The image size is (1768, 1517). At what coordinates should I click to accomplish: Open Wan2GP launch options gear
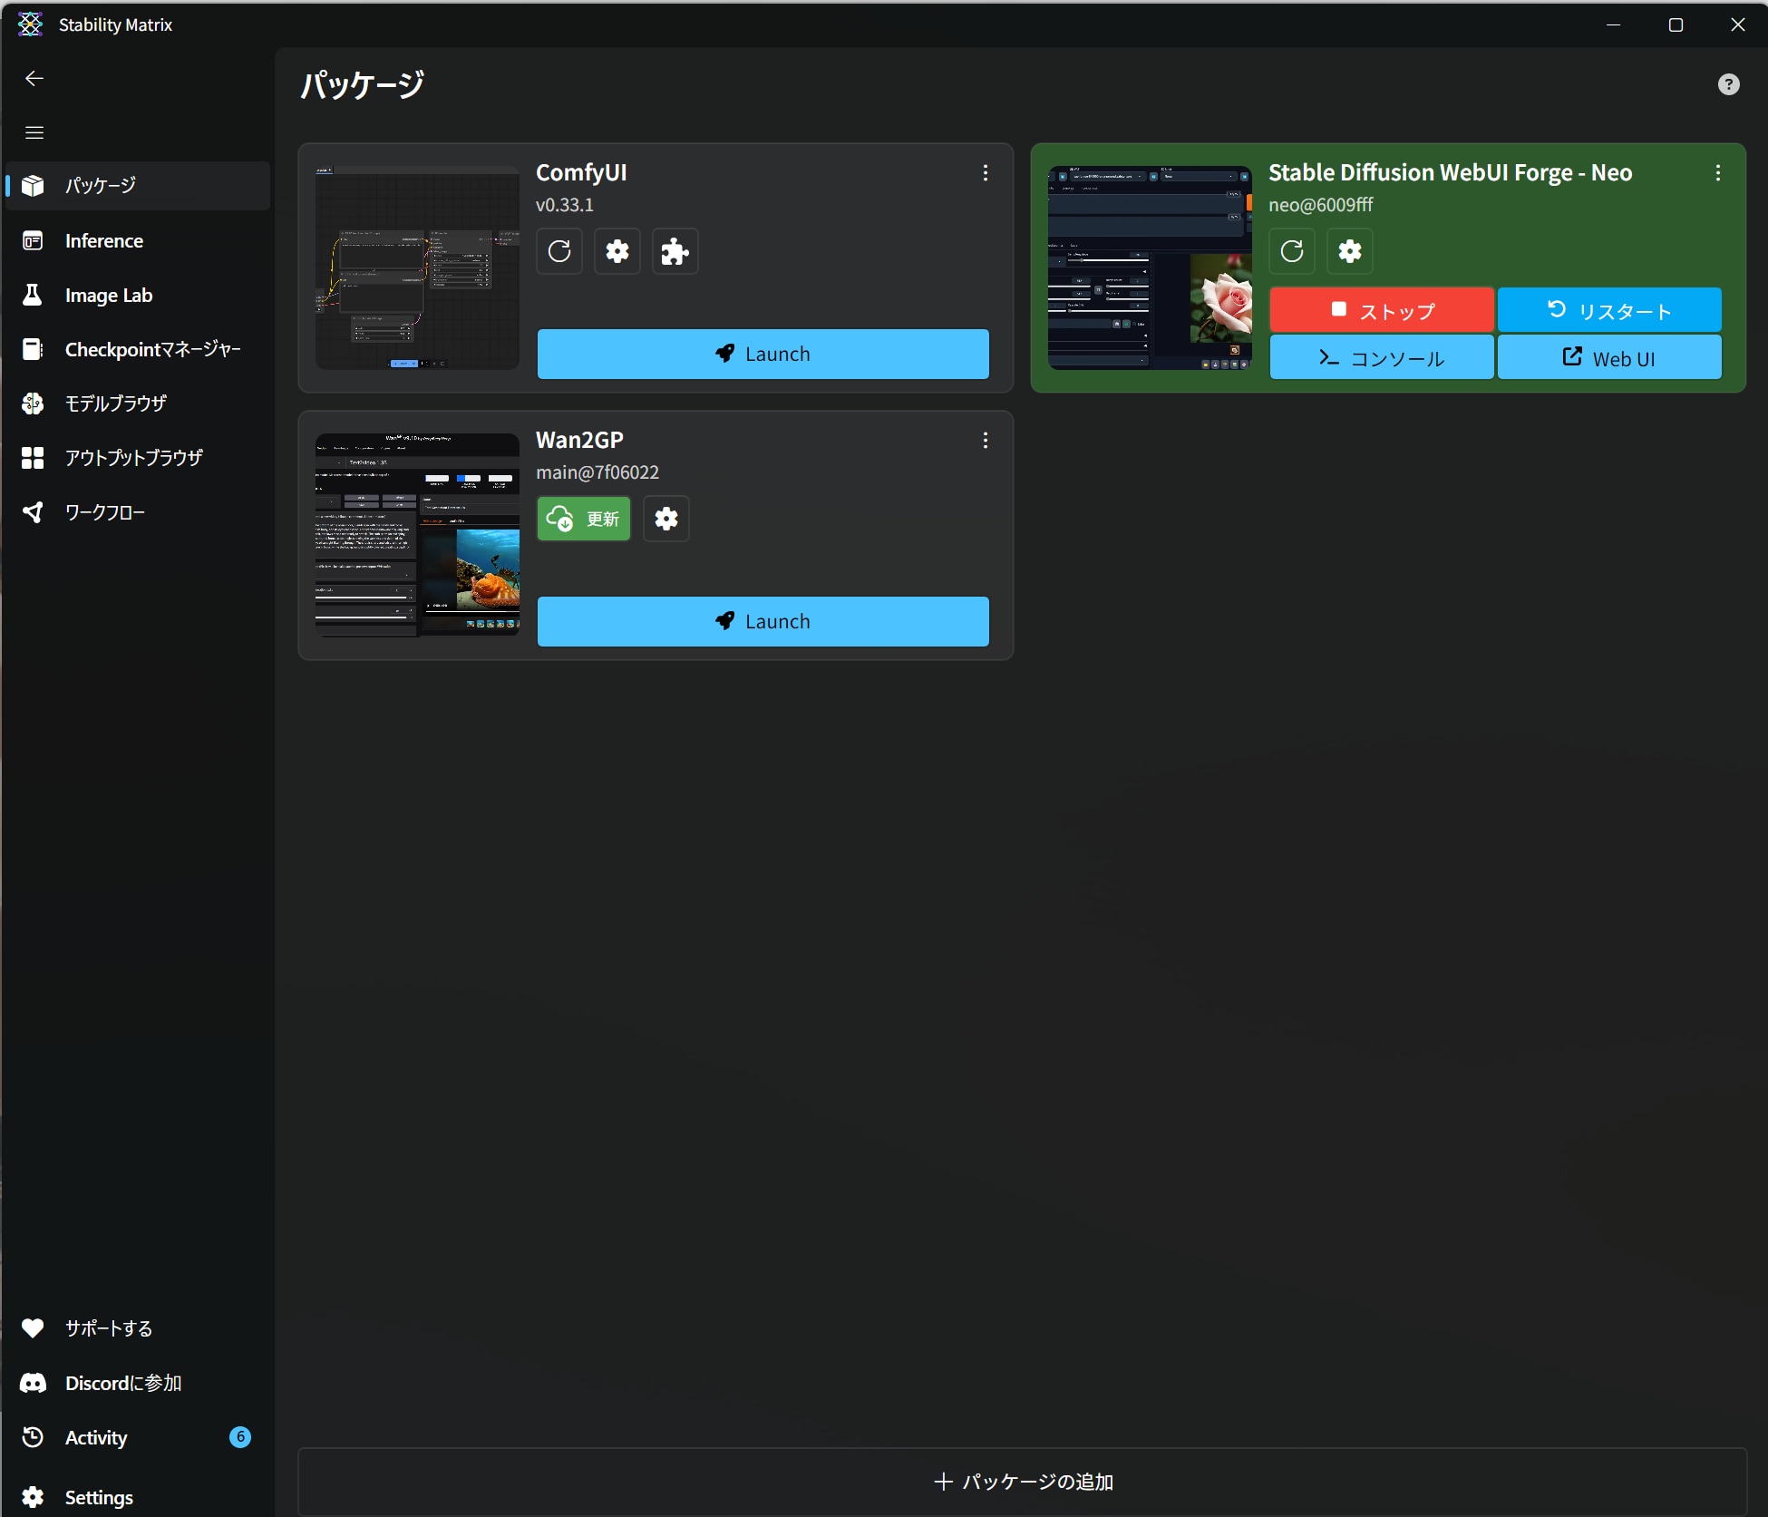[x=666, y=519]
